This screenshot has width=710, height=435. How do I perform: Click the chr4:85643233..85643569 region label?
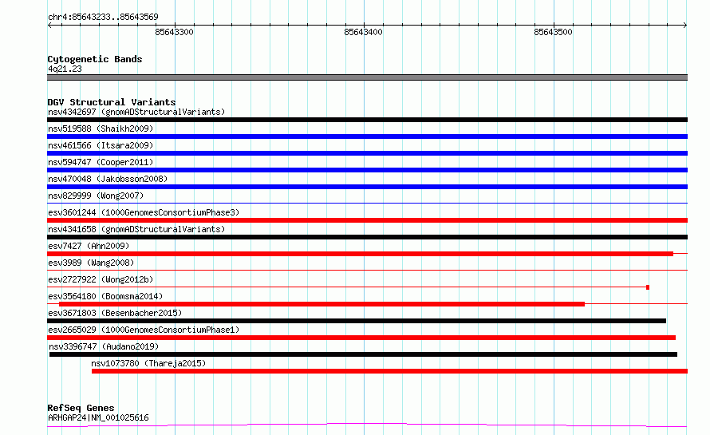coord(103,17)
